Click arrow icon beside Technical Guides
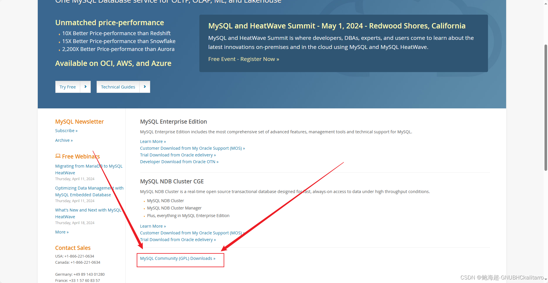 tap(145, 87)
